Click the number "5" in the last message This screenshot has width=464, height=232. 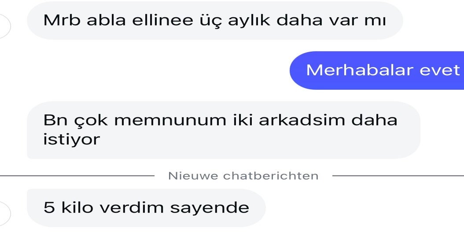click(49, 208)
